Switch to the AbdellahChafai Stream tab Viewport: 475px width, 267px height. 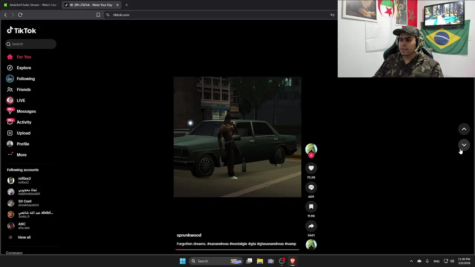click(x=30, y=5)
